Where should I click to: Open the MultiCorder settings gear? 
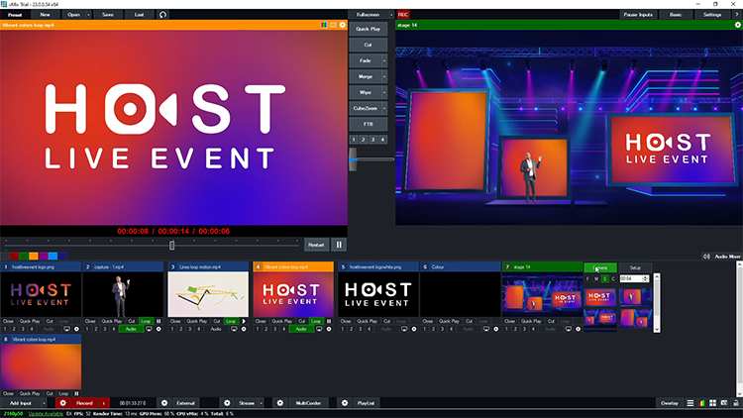(278, 403)
